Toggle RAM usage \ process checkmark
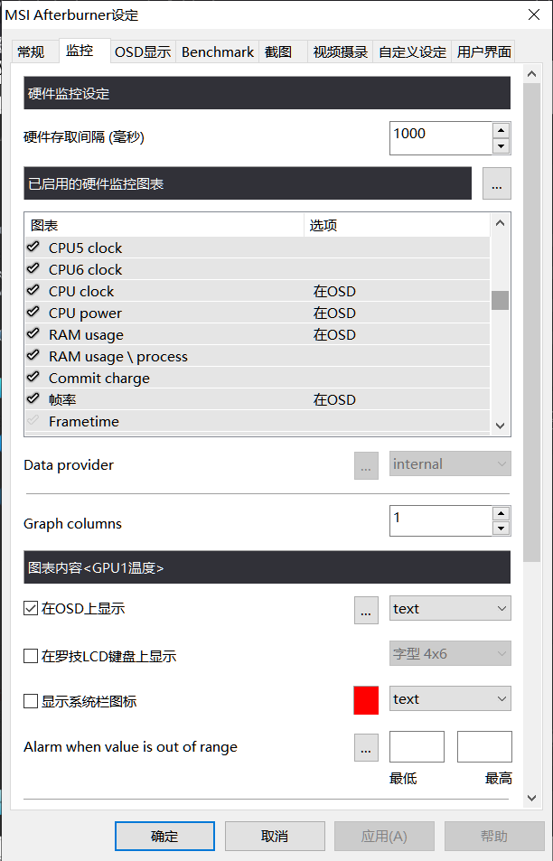The width and height of the screenshot is (553, 861). tap(33, 355)
